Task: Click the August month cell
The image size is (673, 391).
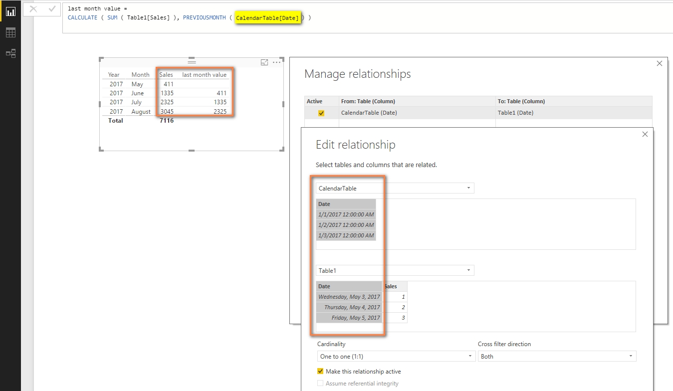Action: [x=141, y=112]
